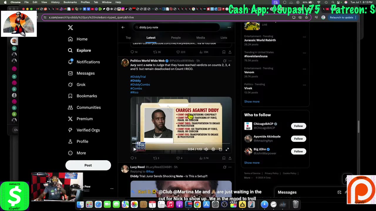376x211 pixels.
Task: Open Lucy Reed tweet three-dot menu
Action: pos(230,167)
